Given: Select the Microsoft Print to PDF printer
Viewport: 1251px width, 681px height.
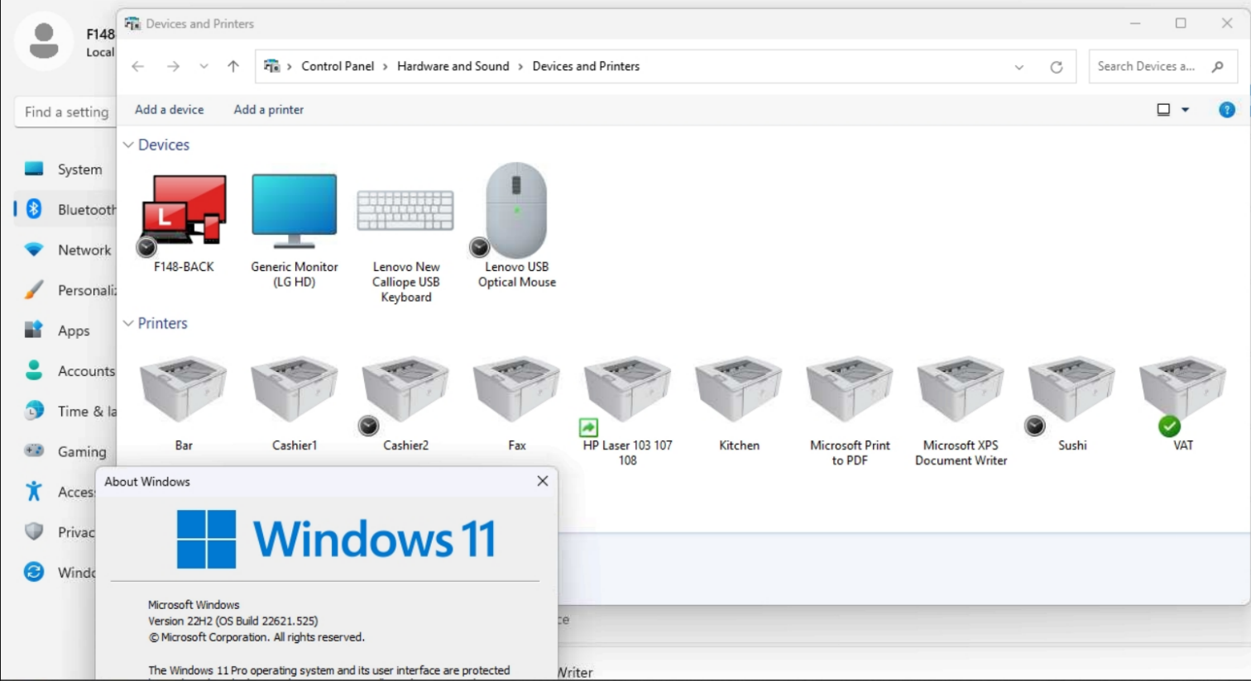Looking at the screenshot, I should (x=850, y=412).
